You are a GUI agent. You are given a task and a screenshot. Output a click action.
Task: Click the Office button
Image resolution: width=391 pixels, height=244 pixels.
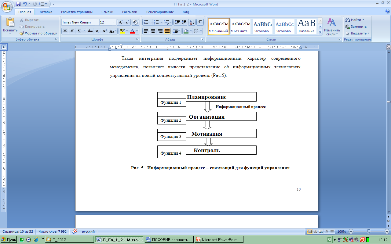point(7,6)
